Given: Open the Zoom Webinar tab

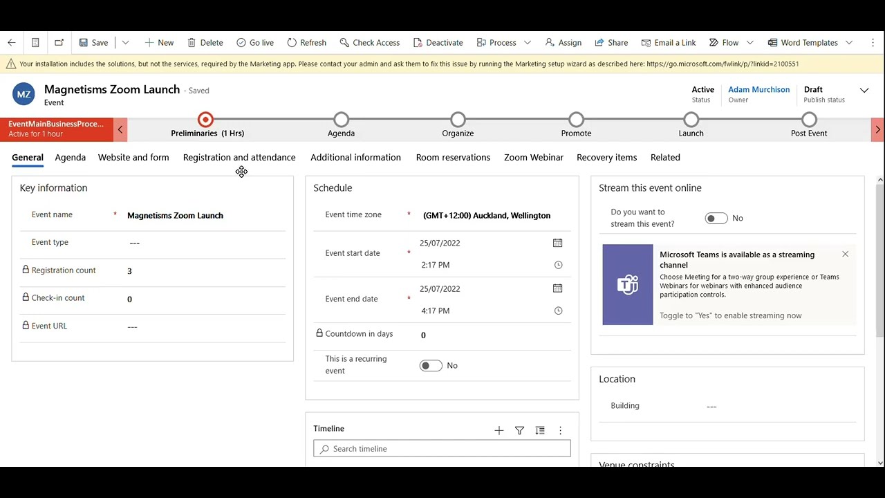Looking at the screenshot, I should [x=534, y=158].
